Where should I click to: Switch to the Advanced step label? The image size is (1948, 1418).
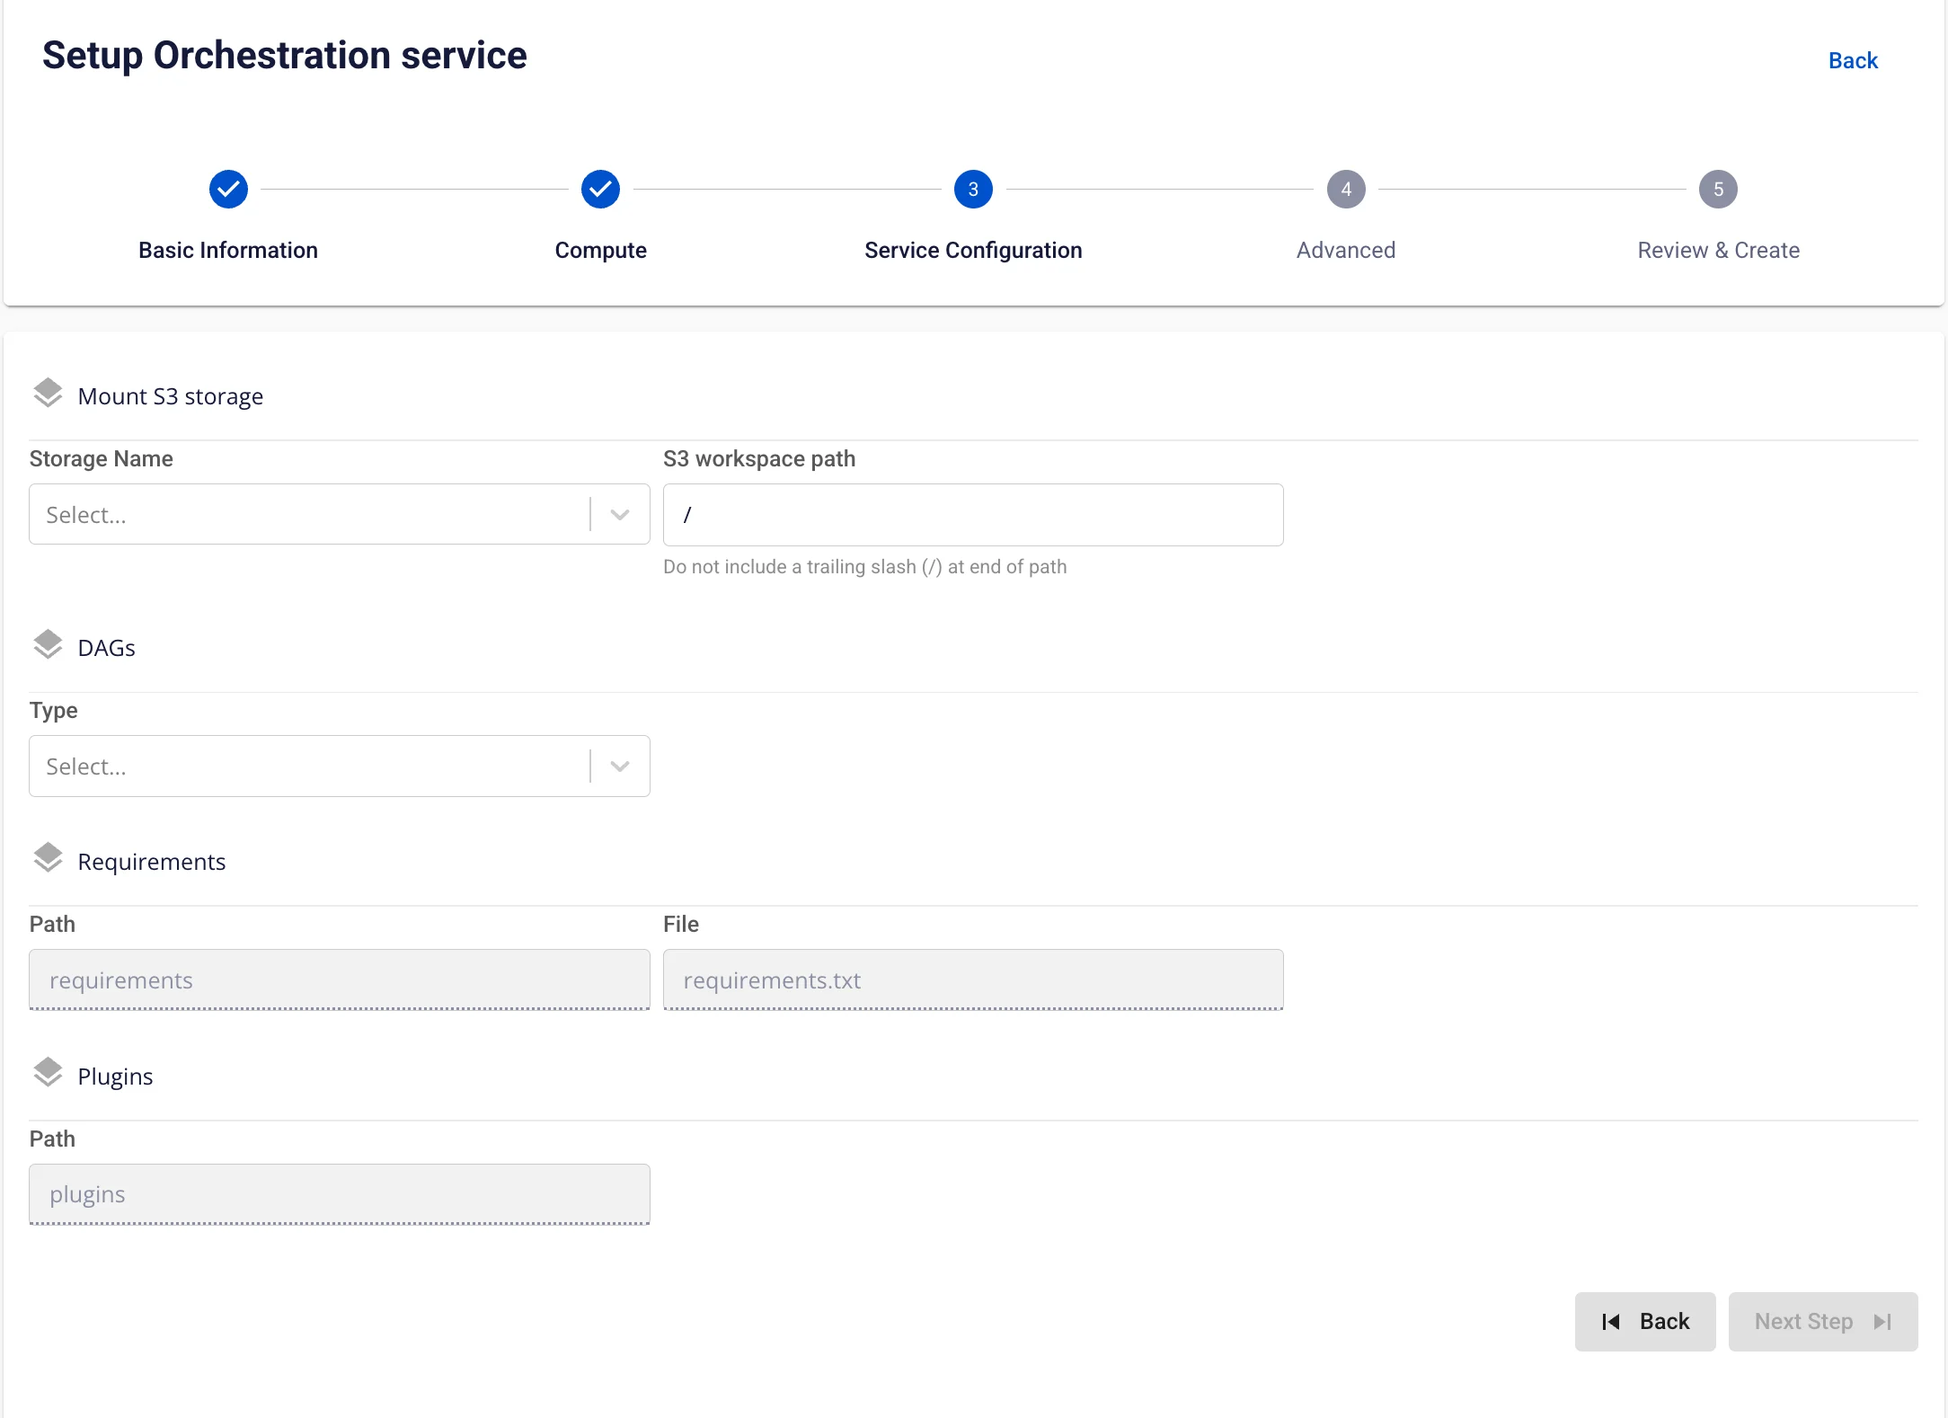(1346, 251)
